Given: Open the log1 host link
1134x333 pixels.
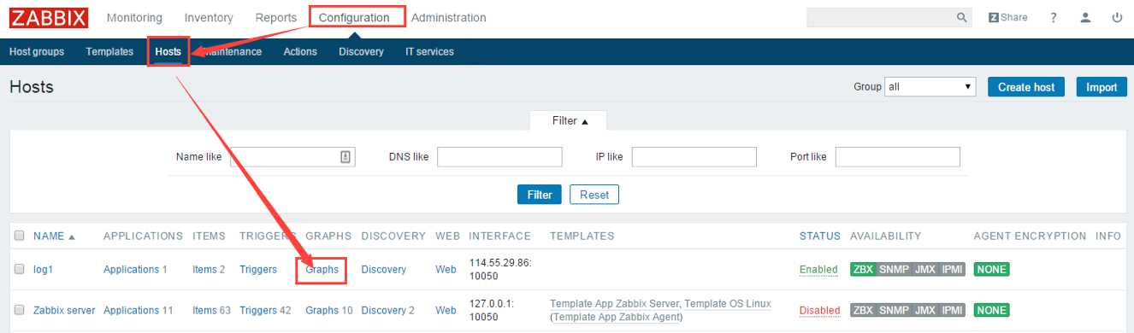Looking at the screenshot, I should click(43, 269).
